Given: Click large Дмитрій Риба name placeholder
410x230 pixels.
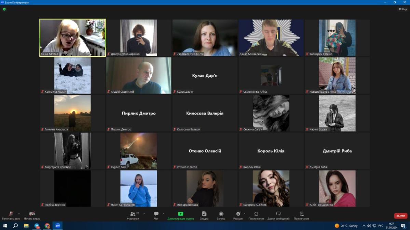Looking at the screenshot, I should (337, 151).
